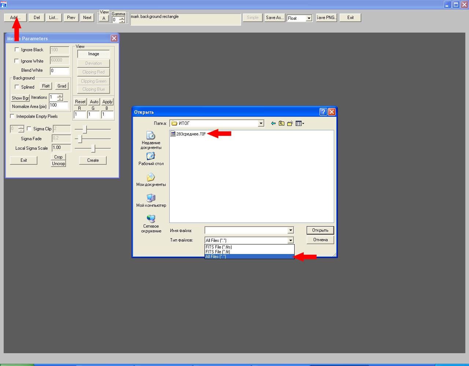Image resolution: width=469 pixels, height=366 pixels.
Task: Click the Local Sigma Scale slider
Action: tap(93, 148)
